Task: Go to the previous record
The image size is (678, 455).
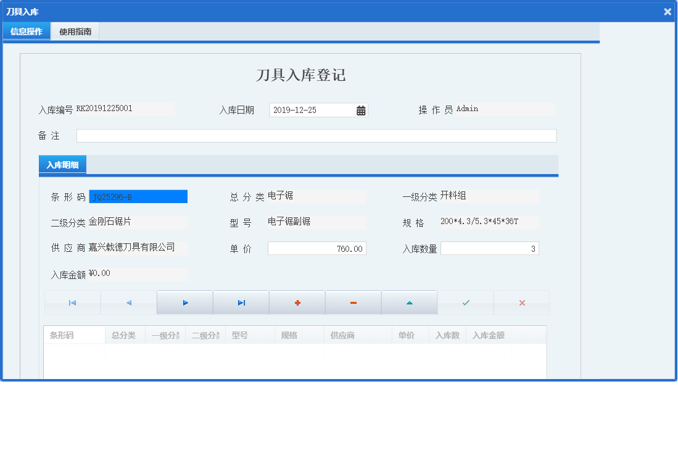Action: pos(128,302)
